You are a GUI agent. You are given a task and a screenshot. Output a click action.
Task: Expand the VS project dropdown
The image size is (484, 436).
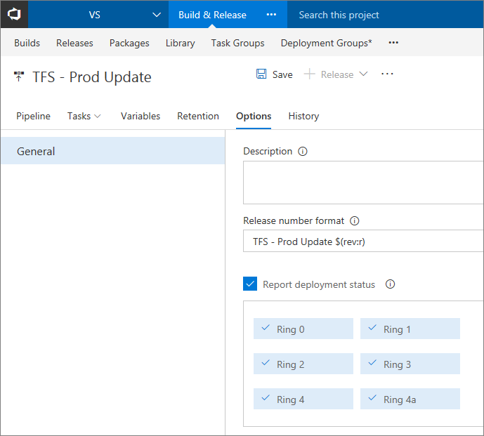(x=157, y=15)
